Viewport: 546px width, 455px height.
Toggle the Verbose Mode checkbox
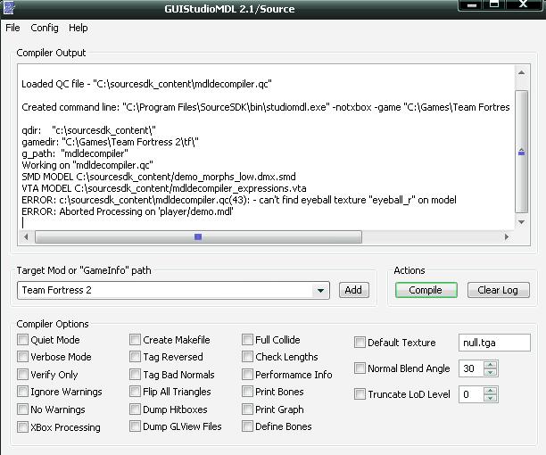[x=23, y=357]
